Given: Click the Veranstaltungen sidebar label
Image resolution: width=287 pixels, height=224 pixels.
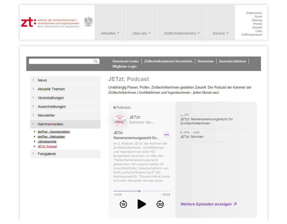Looking at the screenshot, I should tap(51, 98).
